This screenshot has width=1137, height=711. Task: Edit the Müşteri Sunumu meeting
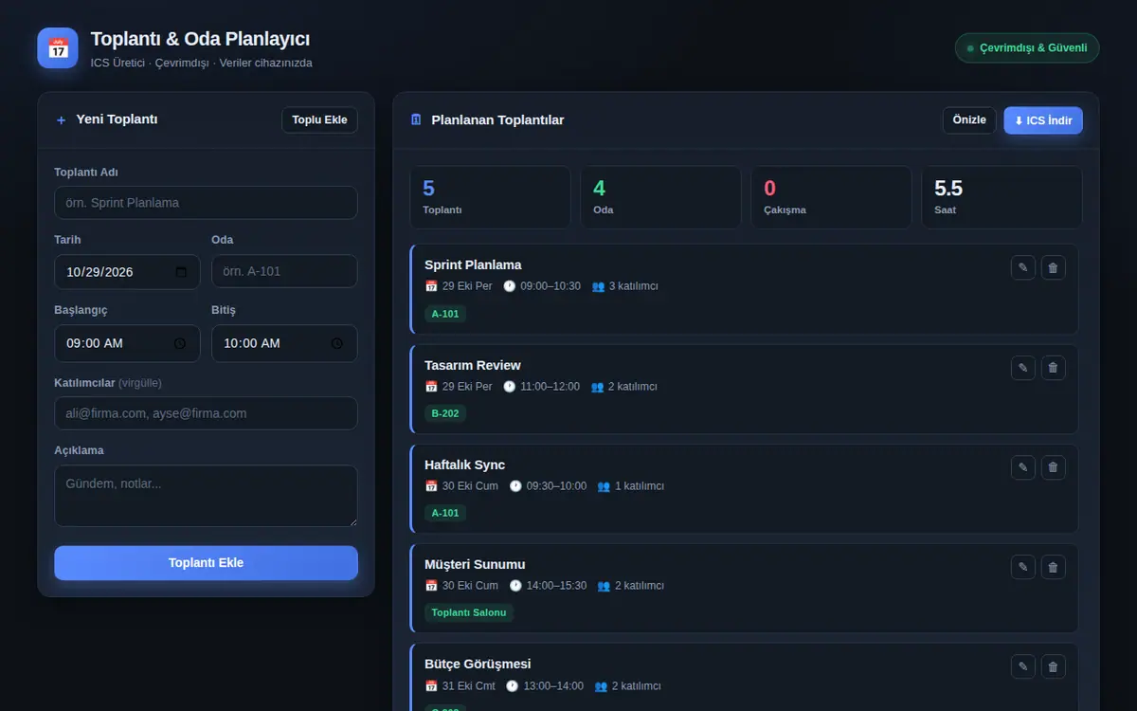point(1023,567)
